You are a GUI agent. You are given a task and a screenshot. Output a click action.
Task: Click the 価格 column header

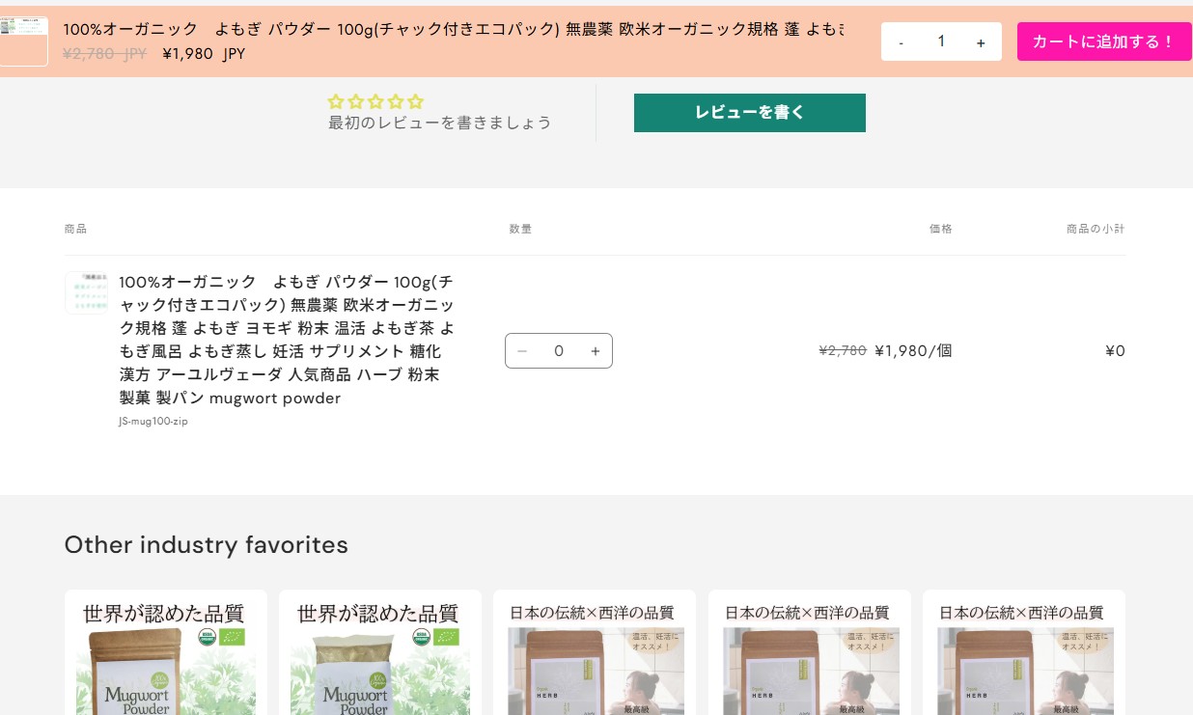pyautogui.click(x=941, y=229)
